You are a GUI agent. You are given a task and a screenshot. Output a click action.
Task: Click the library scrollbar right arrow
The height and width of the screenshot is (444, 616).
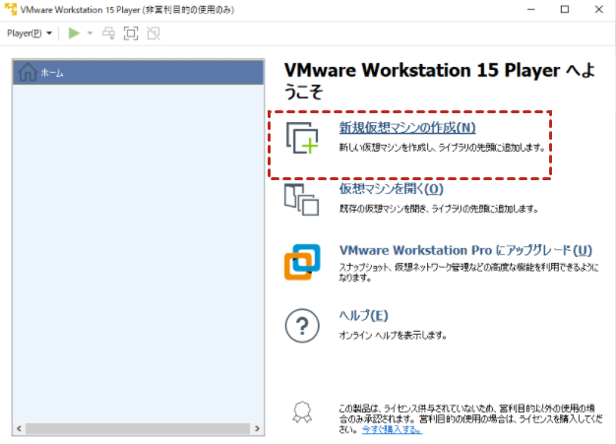257,428
